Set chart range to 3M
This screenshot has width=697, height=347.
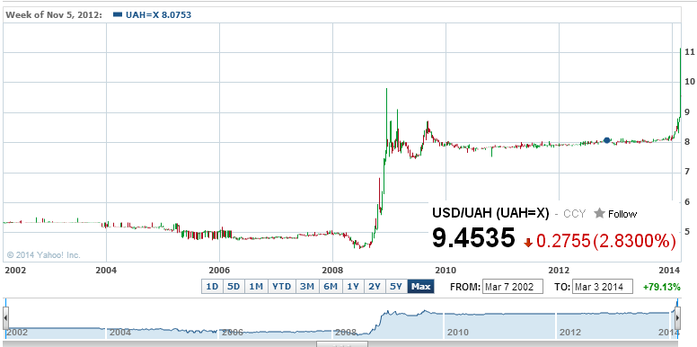306,287
